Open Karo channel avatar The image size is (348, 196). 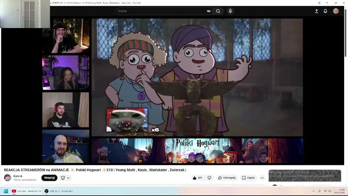click(x=8, y=178)
